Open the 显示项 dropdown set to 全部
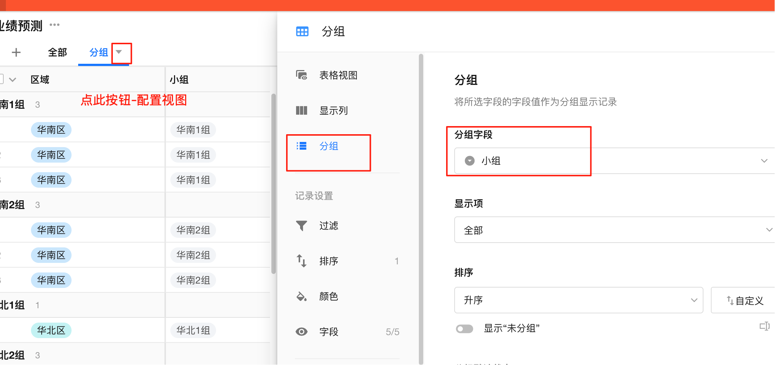Screen dimensions: 775x365 point(612,230)
